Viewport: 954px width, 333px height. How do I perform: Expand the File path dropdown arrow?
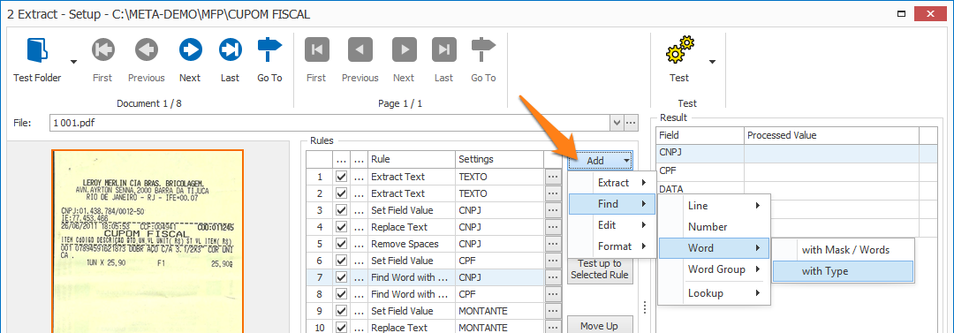coord(617,123)
